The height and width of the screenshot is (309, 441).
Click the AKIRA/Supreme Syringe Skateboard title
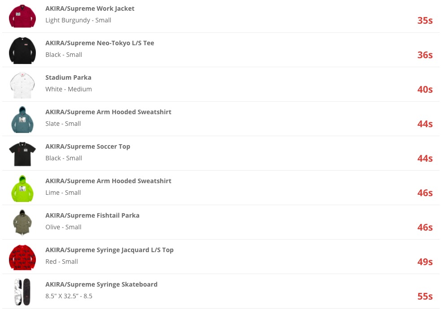pos(101,284)
